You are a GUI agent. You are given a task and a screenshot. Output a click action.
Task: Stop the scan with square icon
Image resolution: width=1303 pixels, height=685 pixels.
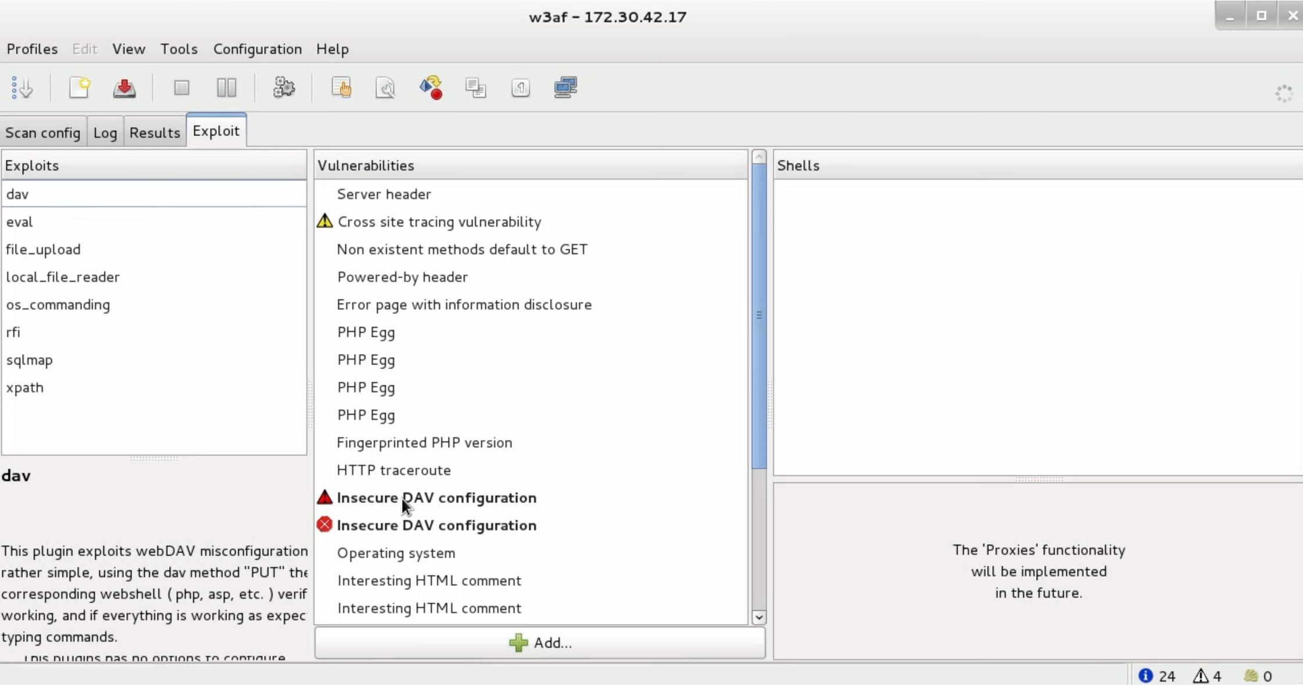pos(182,88)
